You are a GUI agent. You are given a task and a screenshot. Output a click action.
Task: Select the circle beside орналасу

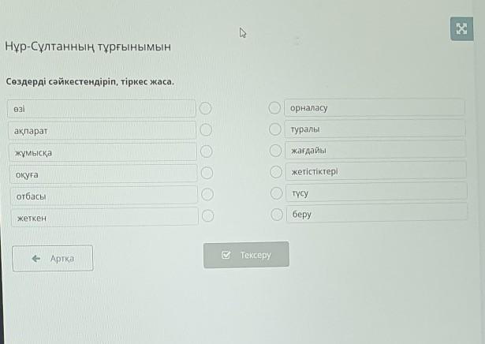click(274, 107)
